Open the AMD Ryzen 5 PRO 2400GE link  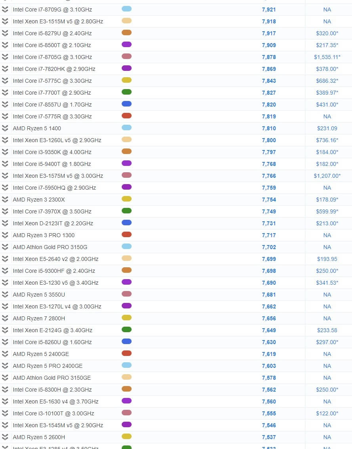(x=48, y=366)
